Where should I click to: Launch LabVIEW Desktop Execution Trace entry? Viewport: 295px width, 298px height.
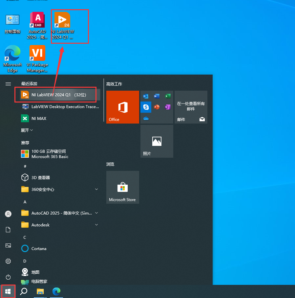pos(65,106)
